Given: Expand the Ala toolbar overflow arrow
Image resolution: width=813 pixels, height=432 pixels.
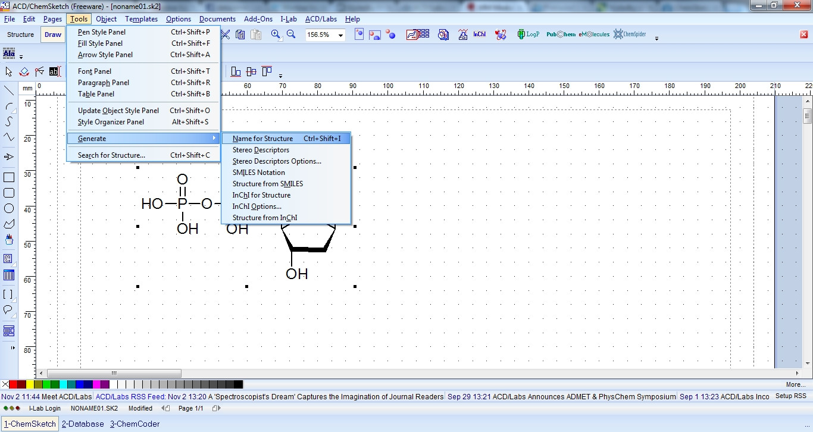Looking at the screenshot, I should point(21,57).
